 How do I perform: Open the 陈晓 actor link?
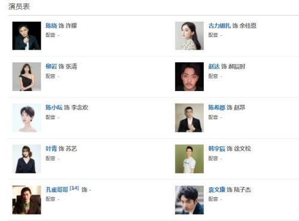point(51,26)
